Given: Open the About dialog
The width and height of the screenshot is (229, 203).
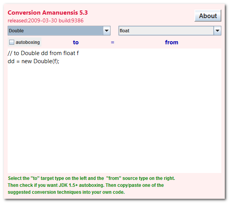Looking at the screenshot, I should (x=208, y=16).
